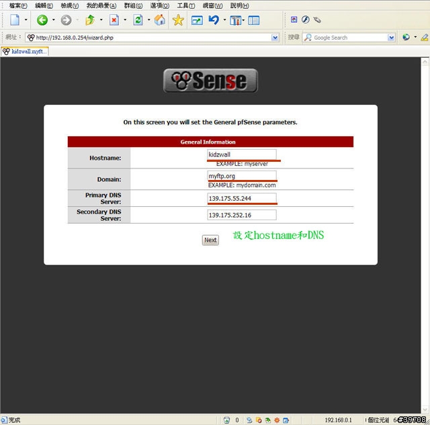Open the 工具(T) menu
This screenshot has width=430, height=425.
(186, 5)
